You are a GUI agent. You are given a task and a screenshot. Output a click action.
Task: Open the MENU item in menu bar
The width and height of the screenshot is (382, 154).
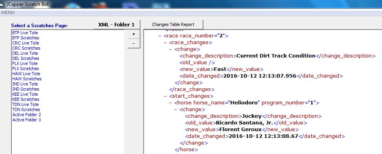click(8, 13)
